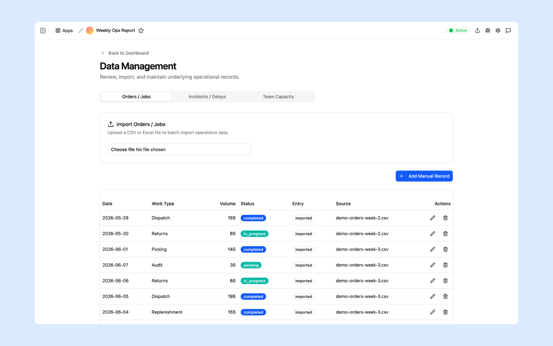The height and width of the screenshot is (346, 553).
Task: Click the completed badge on Replenishment row
Action: pyautogui.click(x=253, y=312)
